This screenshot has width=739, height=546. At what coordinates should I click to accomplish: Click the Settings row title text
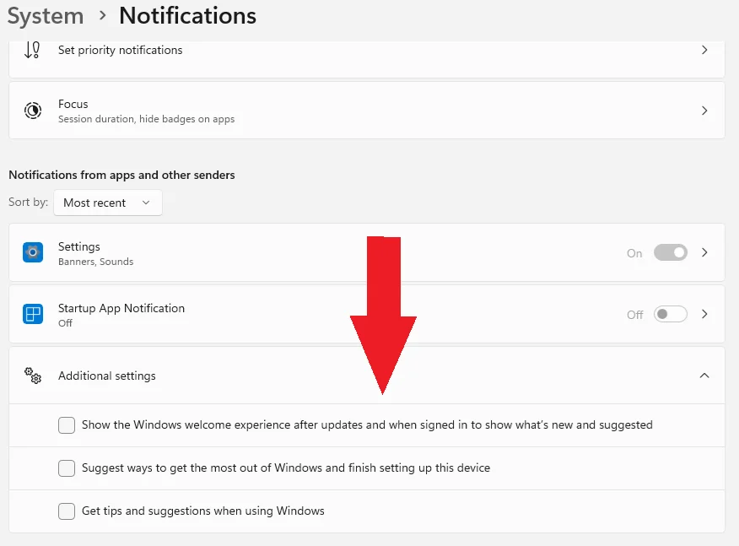tap(79, 246)
